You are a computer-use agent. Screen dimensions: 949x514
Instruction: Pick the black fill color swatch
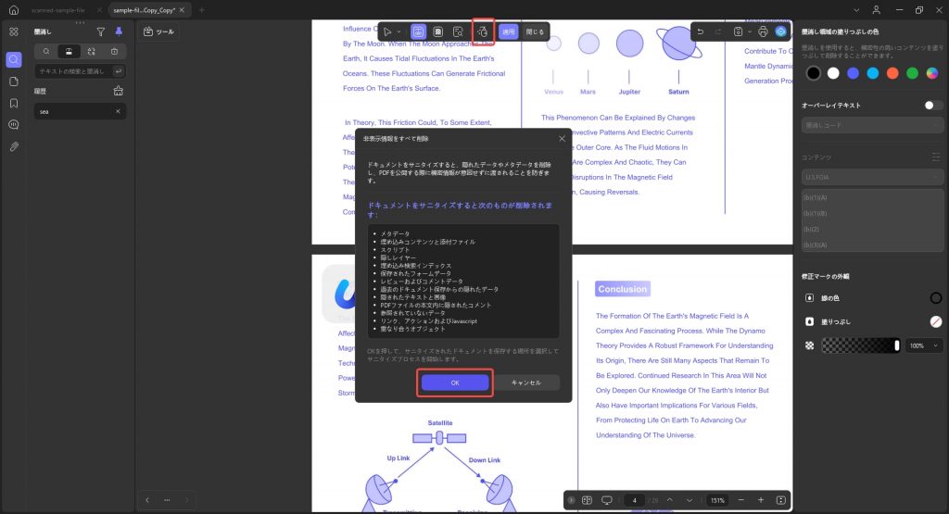point(814,73)
